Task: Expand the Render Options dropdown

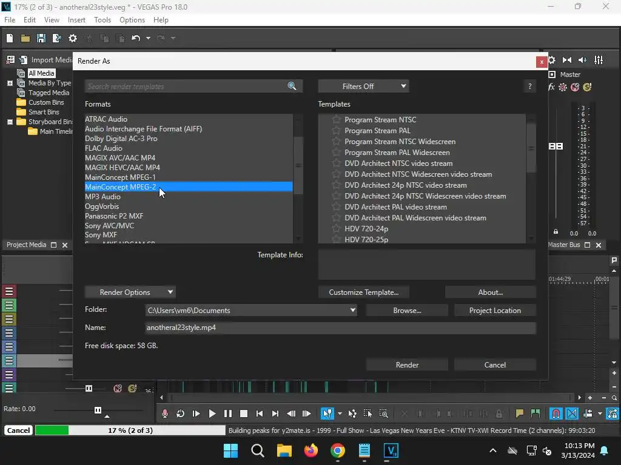Action: coord(130,292)
